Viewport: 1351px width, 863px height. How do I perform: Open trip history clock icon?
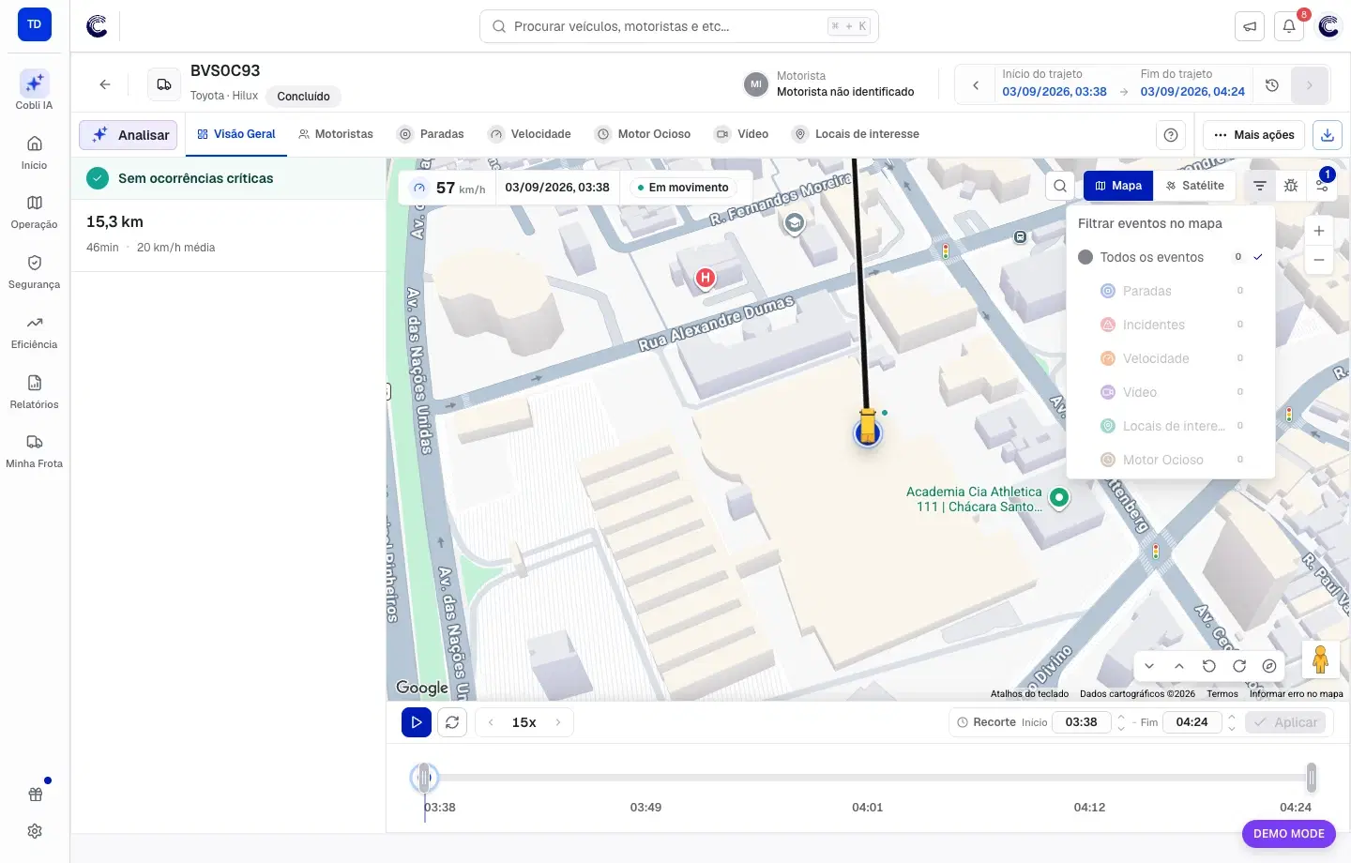(x=1272, y=85)
